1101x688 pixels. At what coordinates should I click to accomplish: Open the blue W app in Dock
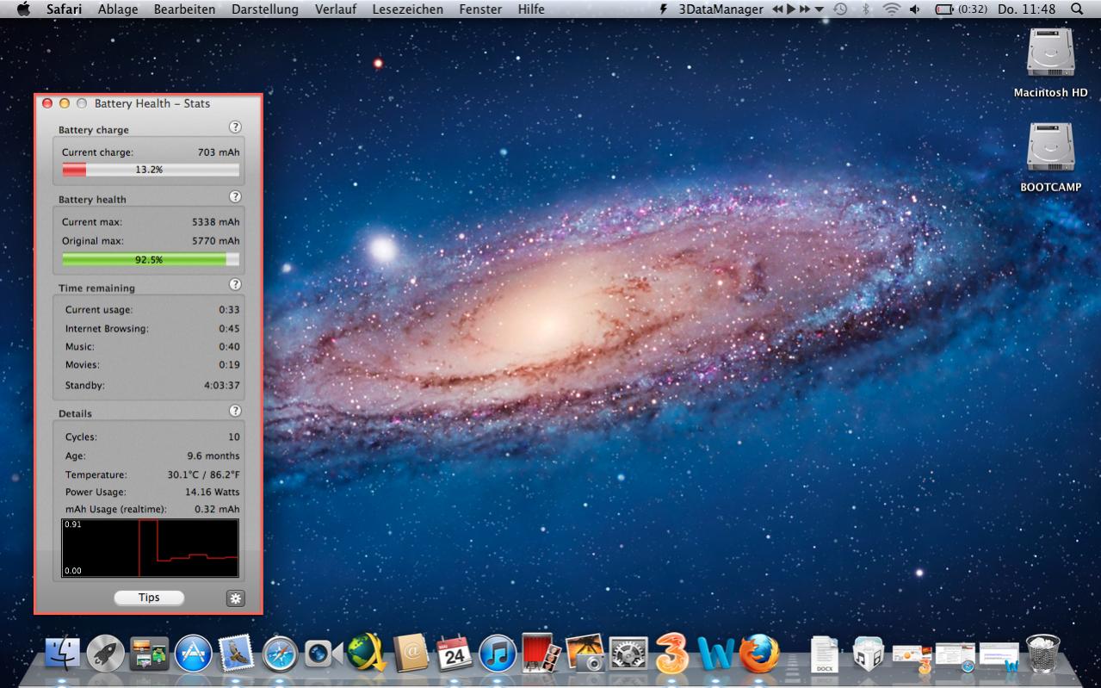coord(715,655)
